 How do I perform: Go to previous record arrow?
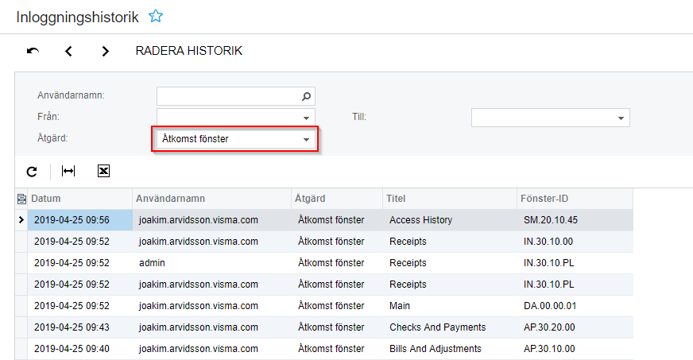tap(69, 51)
